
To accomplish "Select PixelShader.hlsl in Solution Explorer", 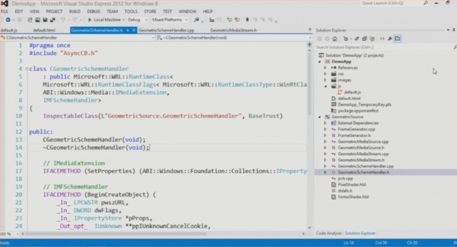I will coord(352,185).
